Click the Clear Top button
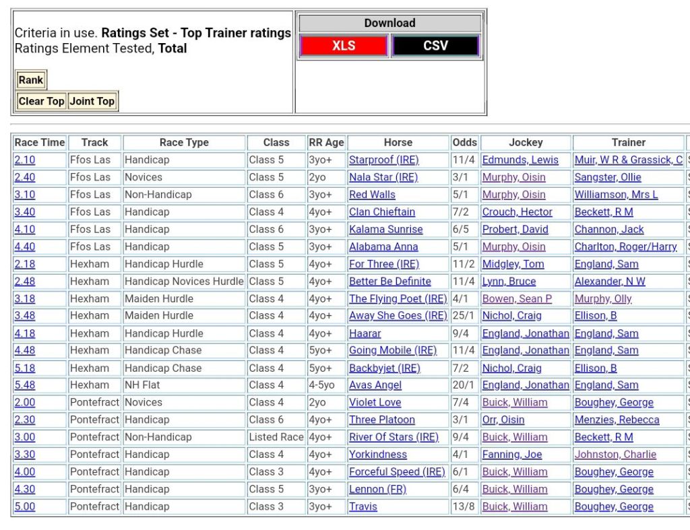Image resolution: width=690 pixels, height=530 pixels. [41, 101]
